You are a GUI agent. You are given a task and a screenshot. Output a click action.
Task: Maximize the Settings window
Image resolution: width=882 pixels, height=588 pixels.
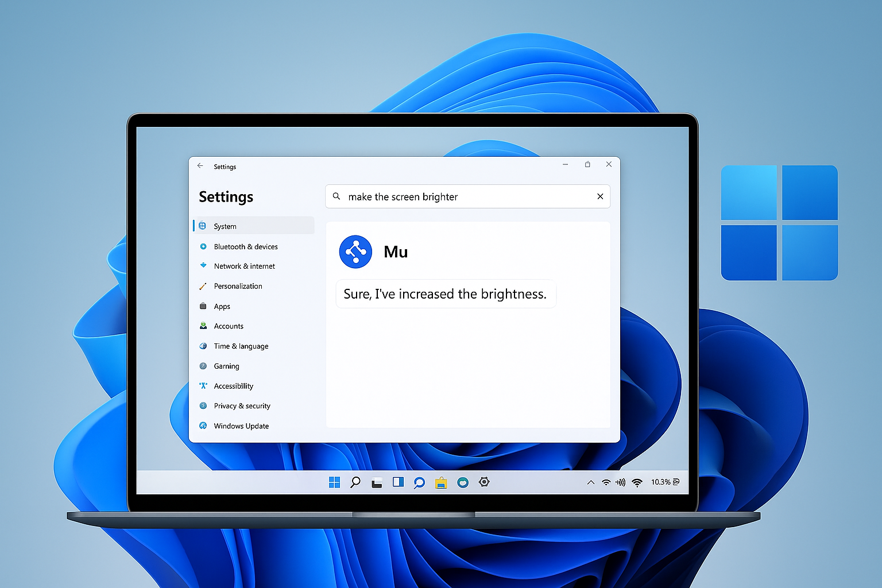tap(587, 164)
